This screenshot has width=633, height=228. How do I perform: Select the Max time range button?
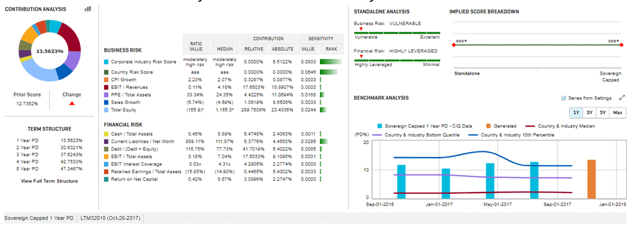point(617,113)
